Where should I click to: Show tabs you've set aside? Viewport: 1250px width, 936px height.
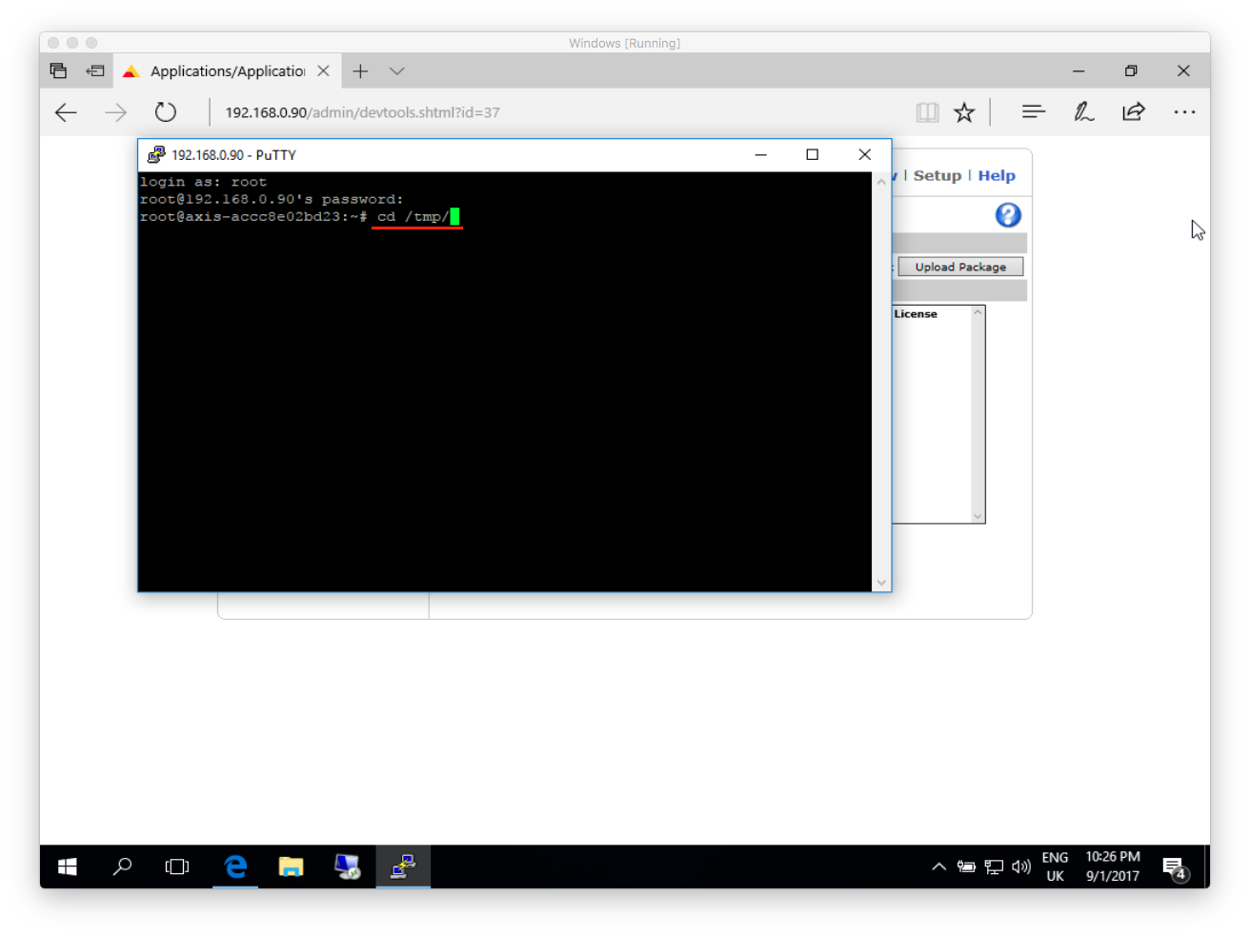[x=58, y=71]
